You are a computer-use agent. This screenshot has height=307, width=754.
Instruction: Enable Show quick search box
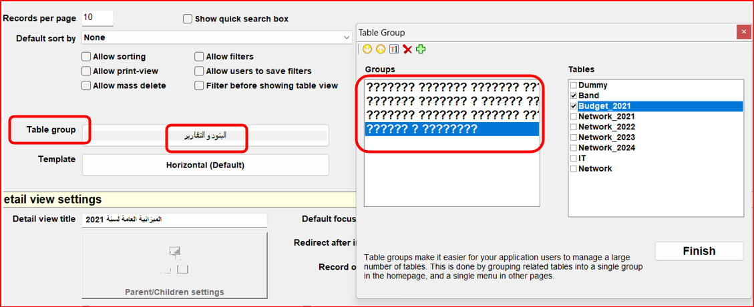pos(188,19)
